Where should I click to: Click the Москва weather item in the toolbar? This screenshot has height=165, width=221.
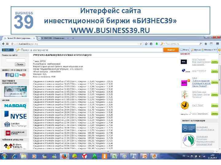(209, 50)
